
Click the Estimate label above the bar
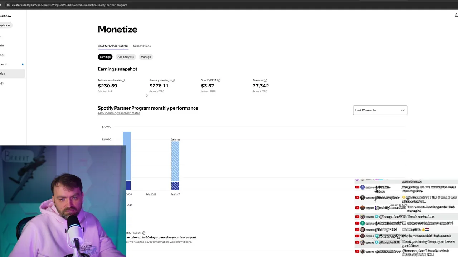coord(175,140)
